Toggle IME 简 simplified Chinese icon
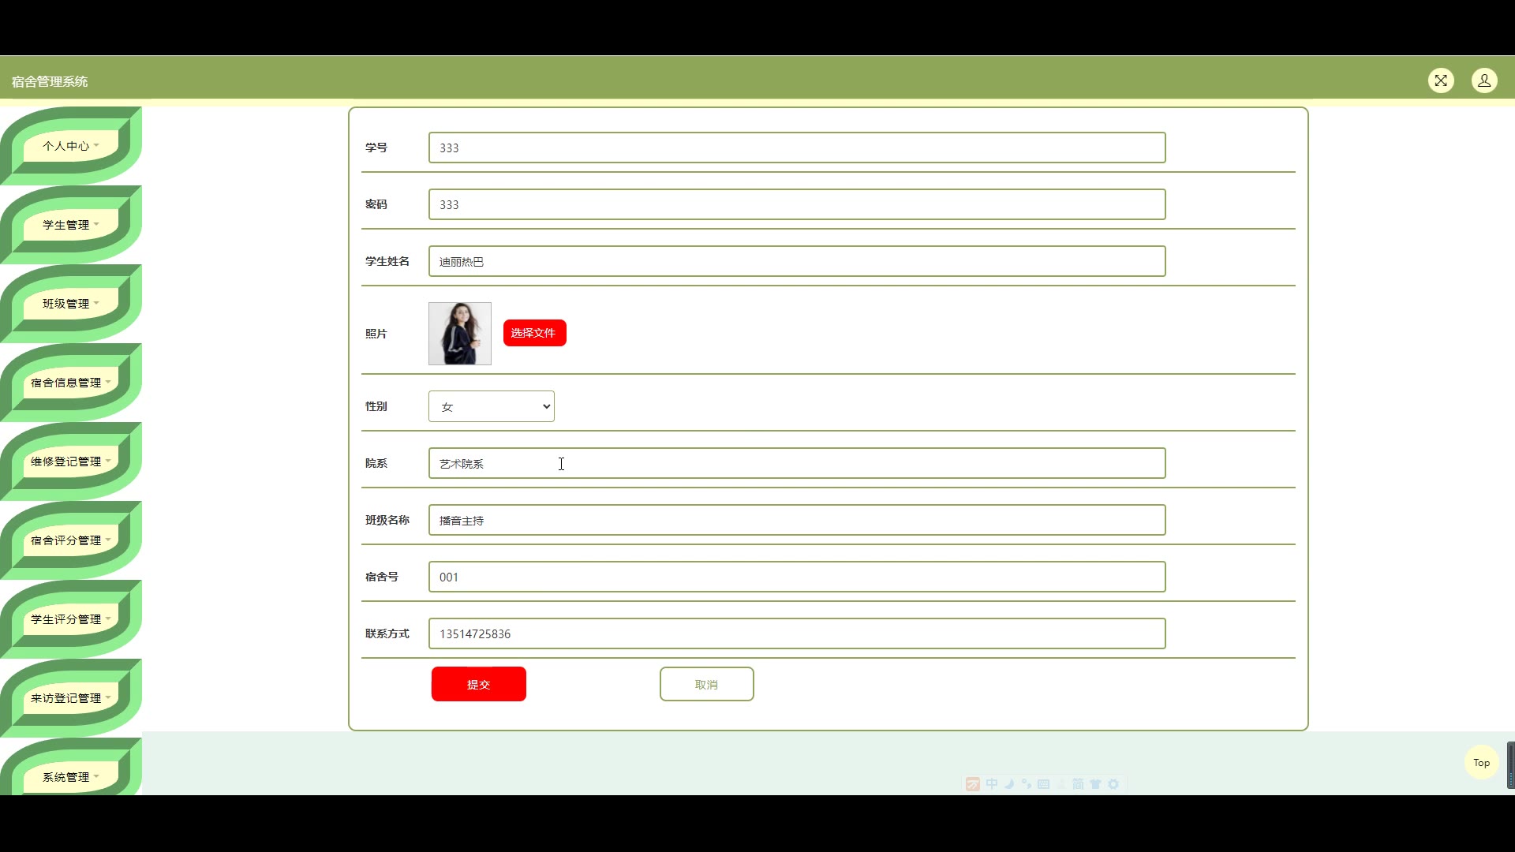Viewport: 1515px width, 852px height. (1078, 784)
